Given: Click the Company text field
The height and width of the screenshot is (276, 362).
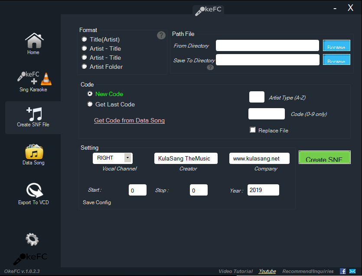Looking at the screenshot, I should point(259,158).
